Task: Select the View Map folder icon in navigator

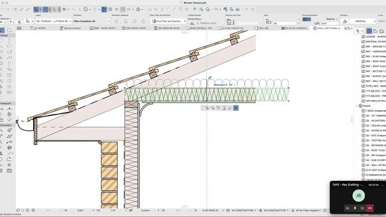Action: point(375,31)
